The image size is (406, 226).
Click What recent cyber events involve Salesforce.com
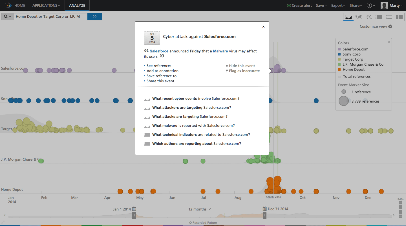point(196,98)
